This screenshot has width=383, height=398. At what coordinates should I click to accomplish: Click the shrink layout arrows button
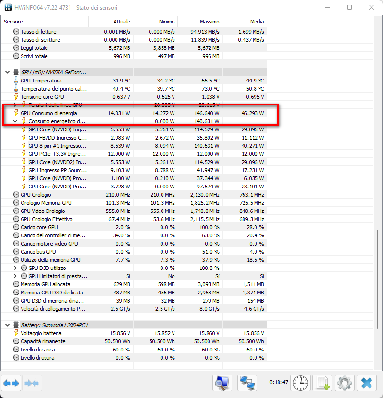[32, 383]
